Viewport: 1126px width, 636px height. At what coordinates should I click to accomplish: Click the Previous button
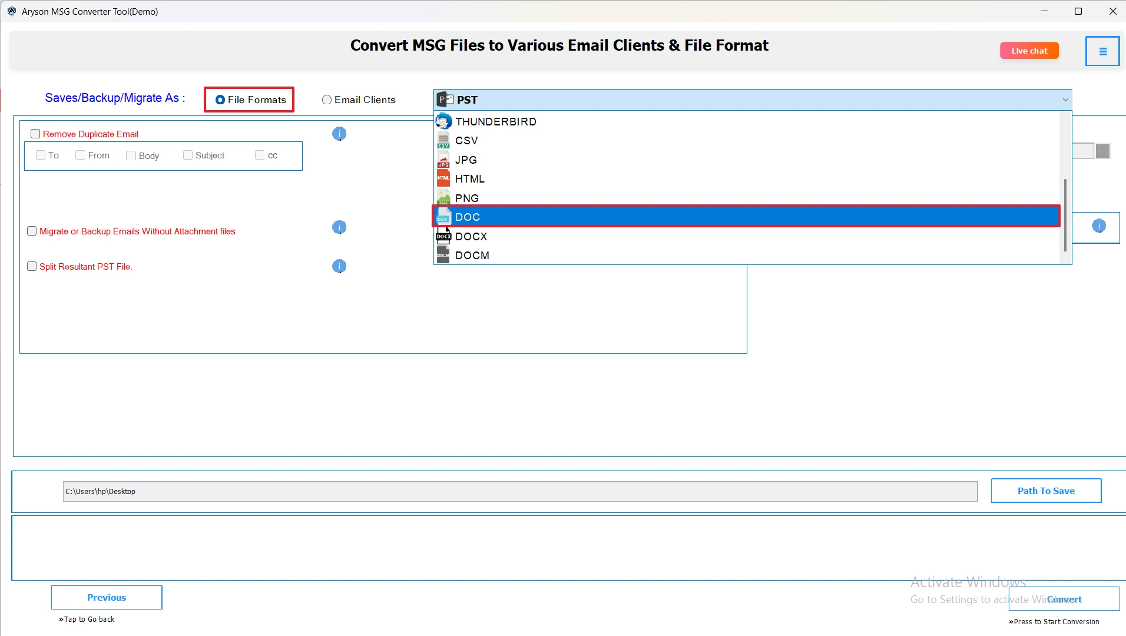pos(107,597)
